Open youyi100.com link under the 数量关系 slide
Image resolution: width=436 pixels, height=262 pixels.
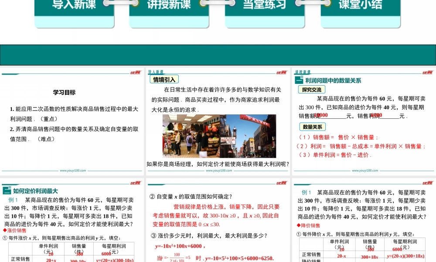point(365,170)
